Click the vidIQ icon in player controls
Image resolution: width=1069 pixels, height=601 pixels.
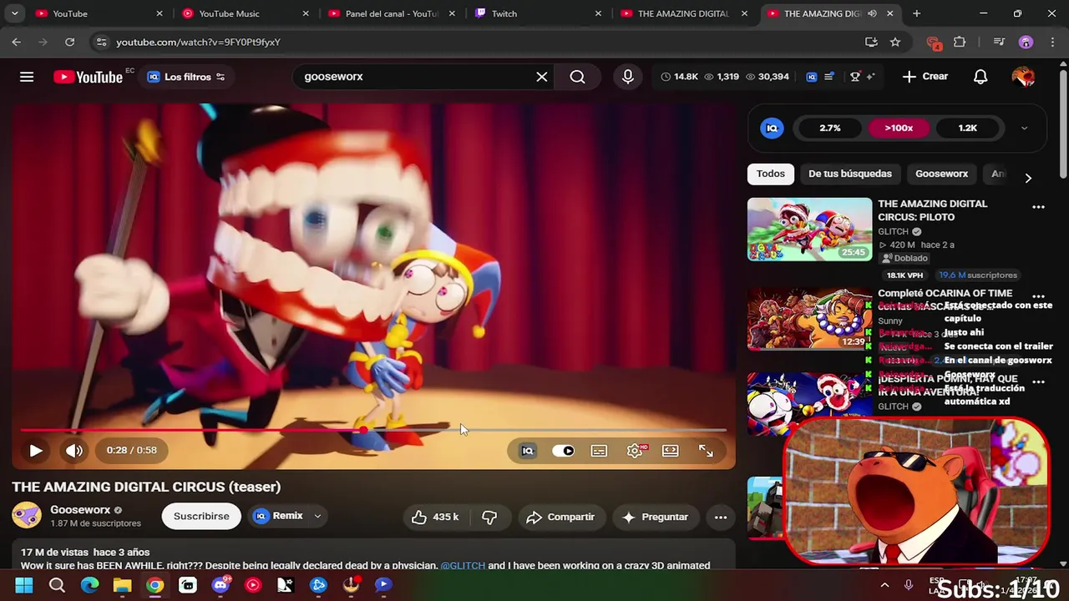[528, 451]
